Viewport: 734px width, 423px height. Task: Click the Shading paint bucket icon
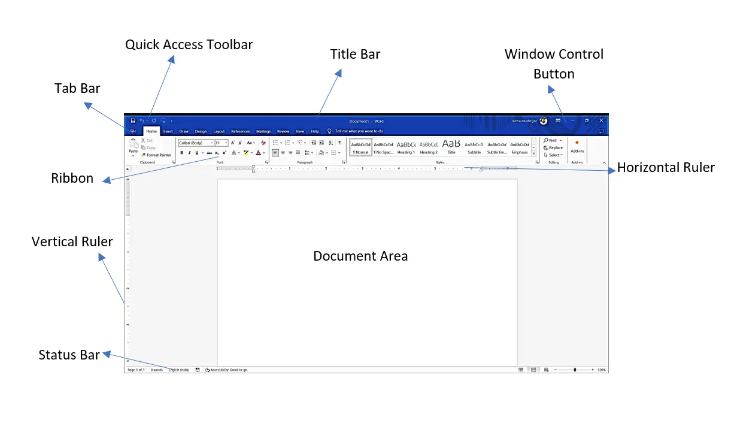point(321,153)
